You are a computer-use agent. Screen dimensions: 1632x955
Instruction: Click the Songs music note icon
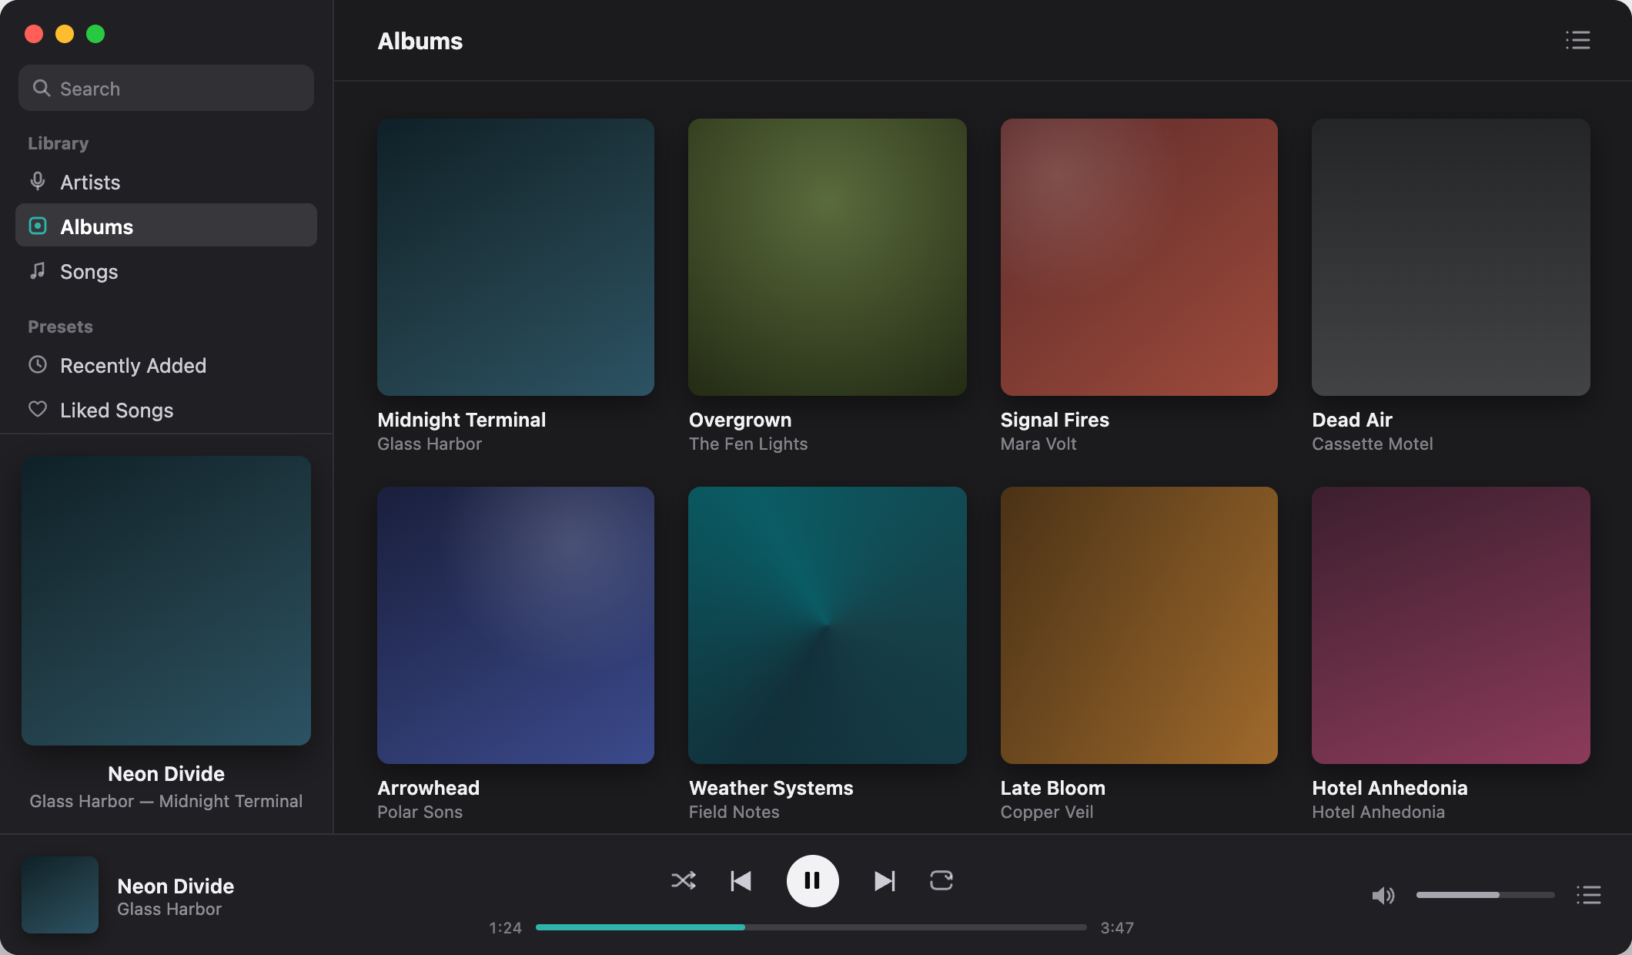tap(37, 271)
